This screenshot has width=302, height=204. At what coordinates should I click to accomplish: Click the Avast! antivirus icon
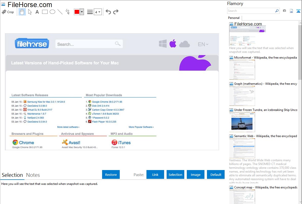[65, 142]
